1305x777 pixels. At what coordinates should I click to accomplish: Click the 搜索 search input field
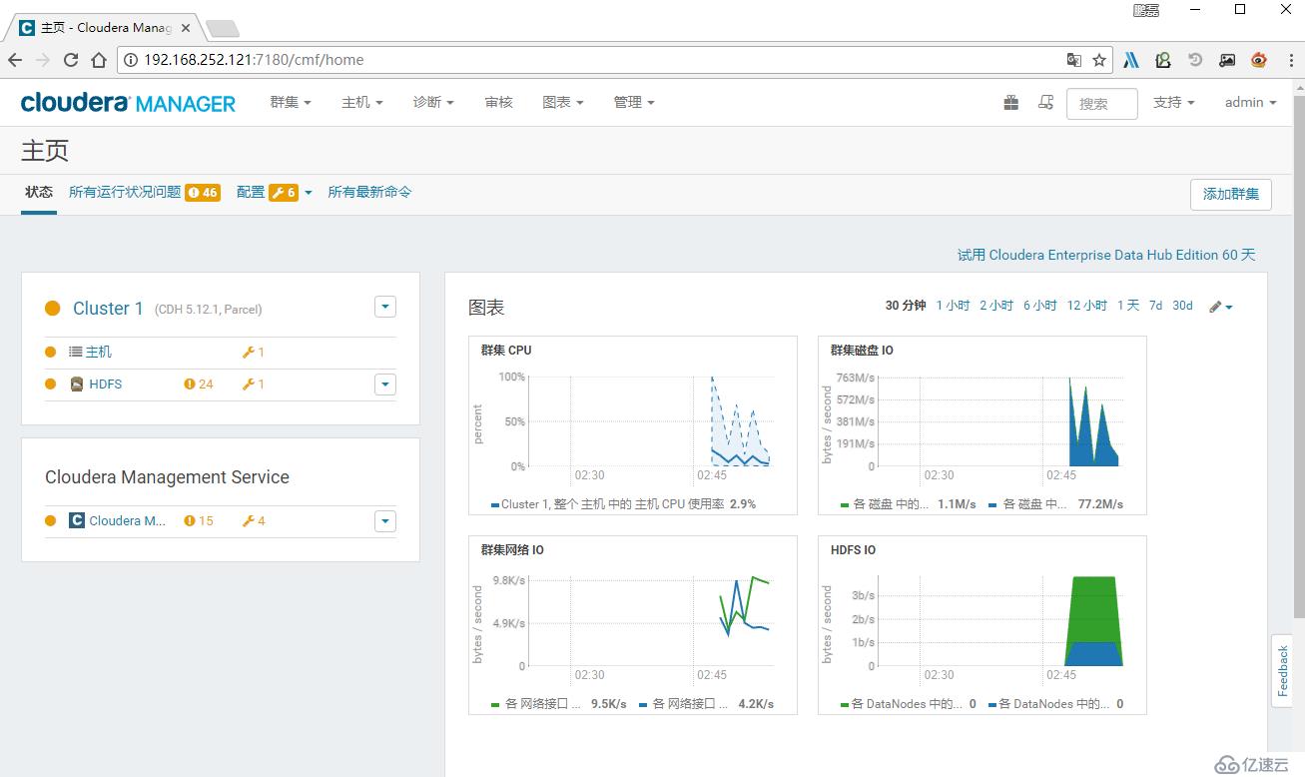point(1102,103)
